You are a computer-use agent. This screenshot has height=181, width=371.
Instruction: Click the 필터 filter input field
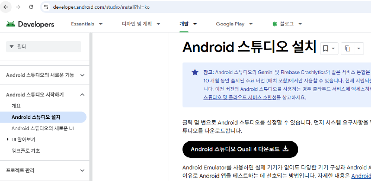click(44, 47)
